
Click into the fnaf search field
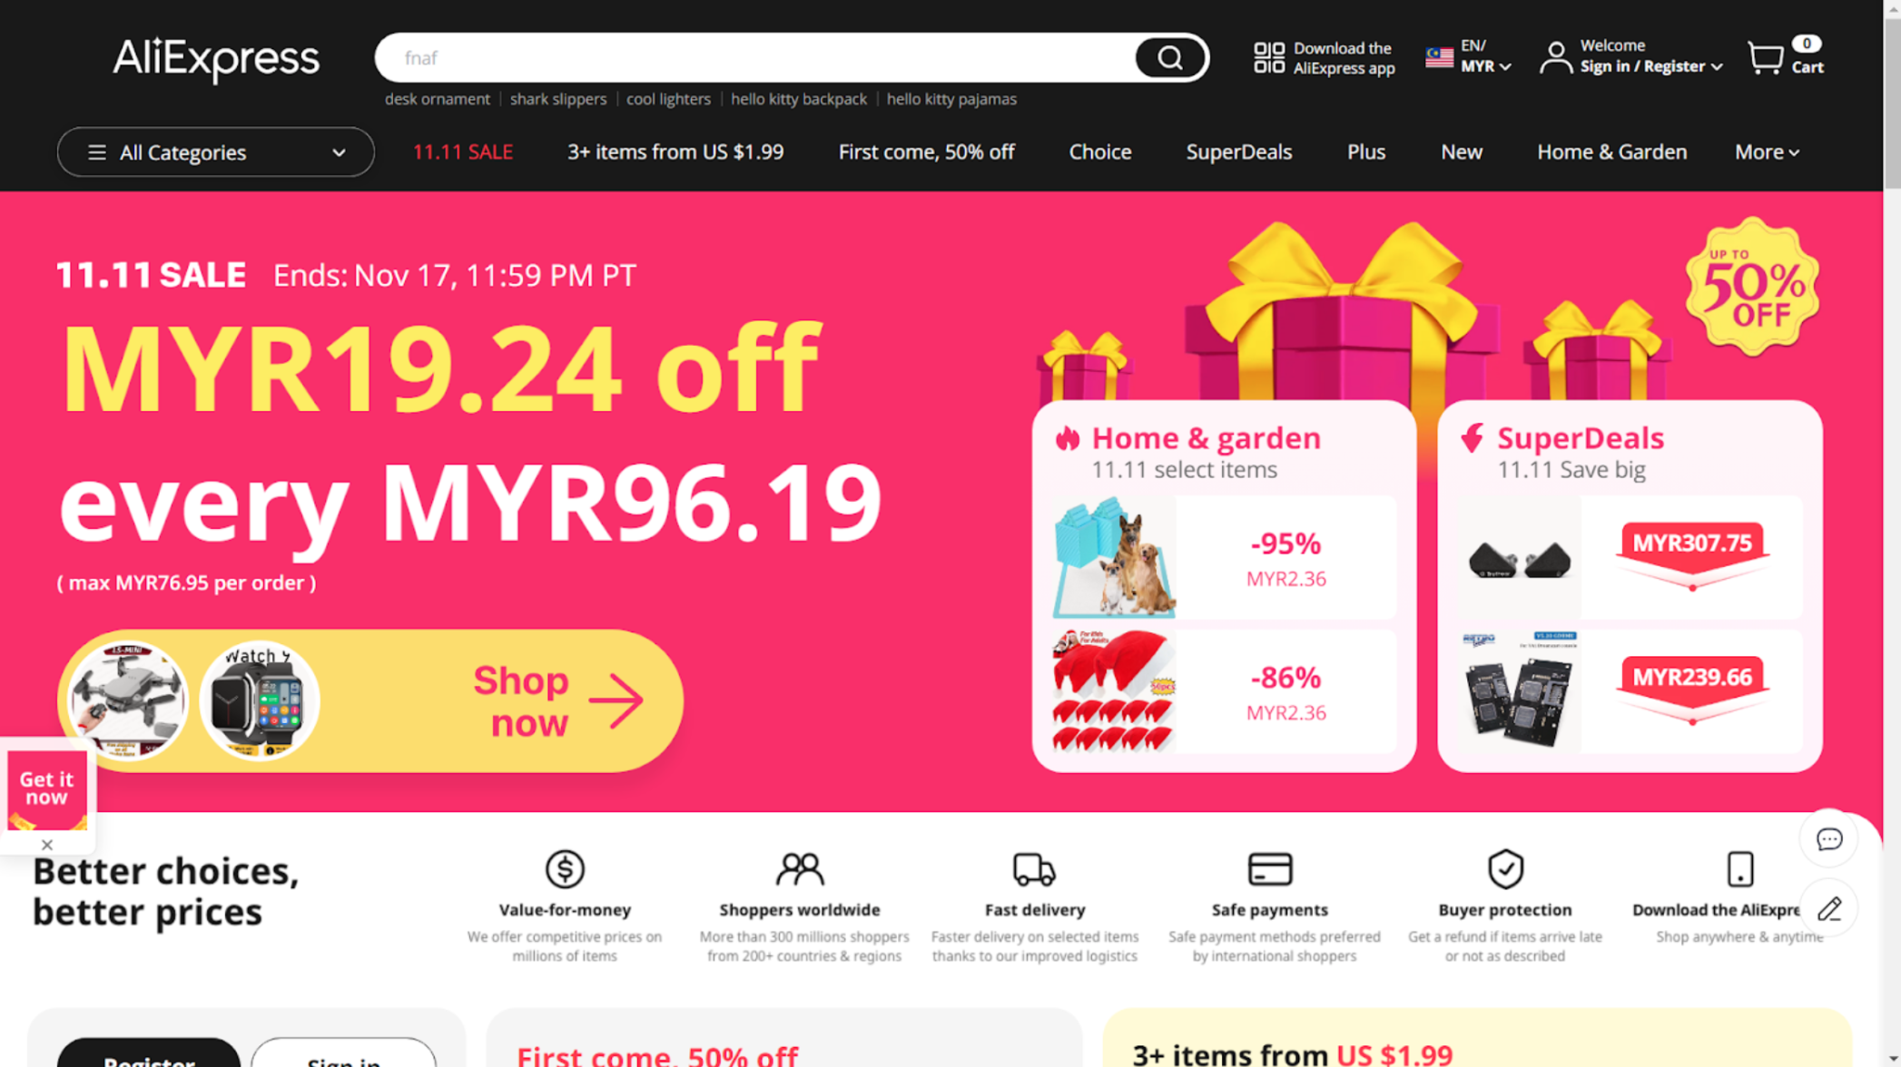click(754, 58)
